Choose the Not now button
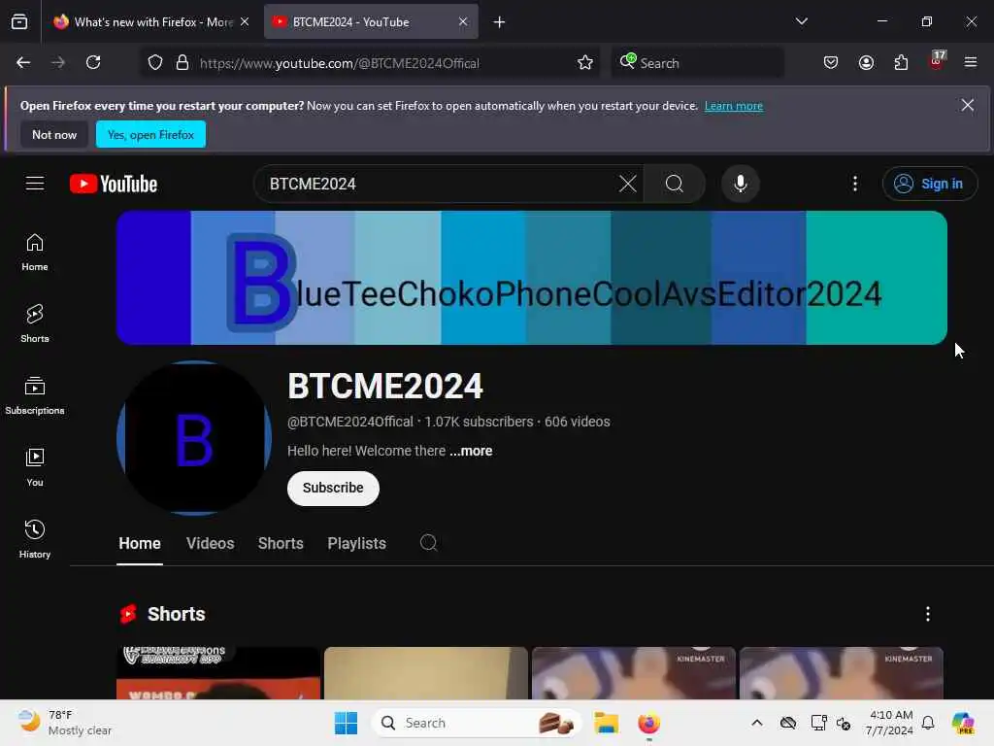Viewport: 994px width, 746px height. 54,134
